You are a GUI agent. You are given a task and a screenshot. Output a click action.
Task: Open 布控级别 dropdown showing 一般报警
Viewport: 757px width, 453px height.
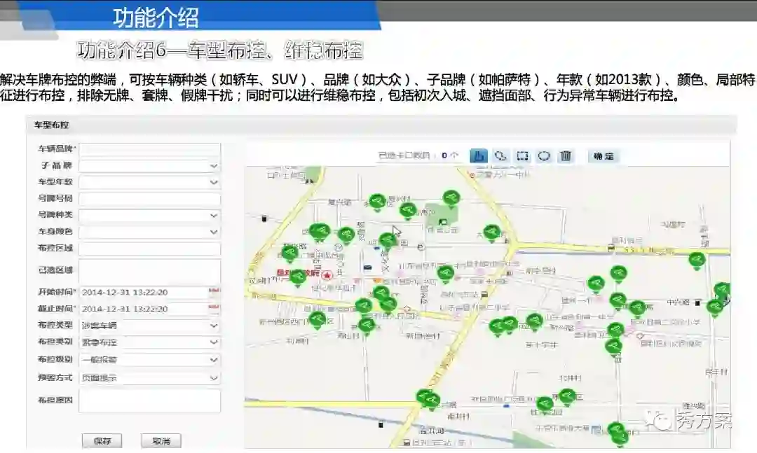(x=150, y=360)
